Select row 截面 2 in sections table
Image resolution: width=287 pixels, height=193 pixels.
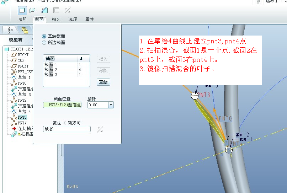point(66,70)
